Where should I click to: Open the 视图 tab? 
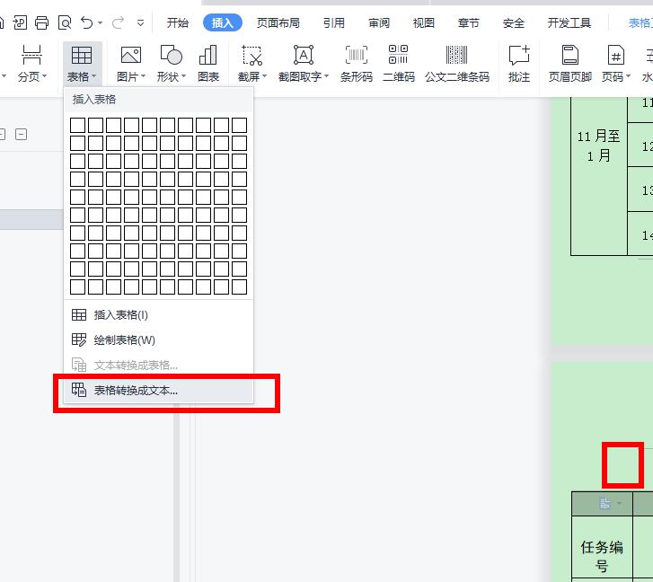pos(424,22)
